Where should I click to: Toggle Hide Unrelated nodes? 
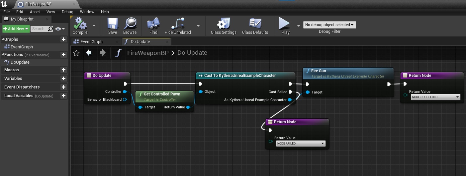(178, 26)
